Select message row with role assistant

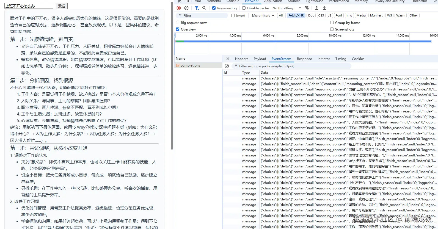[330, 78]
